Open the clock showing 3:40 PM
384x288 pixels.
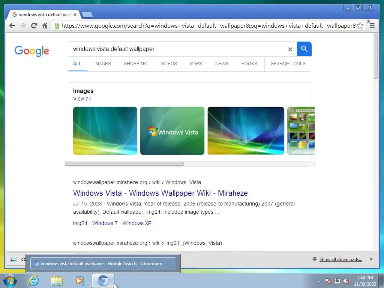tap(365, 281)
